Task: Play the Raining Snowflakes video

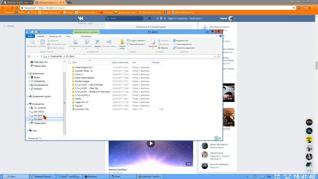Action: point(151,144)
